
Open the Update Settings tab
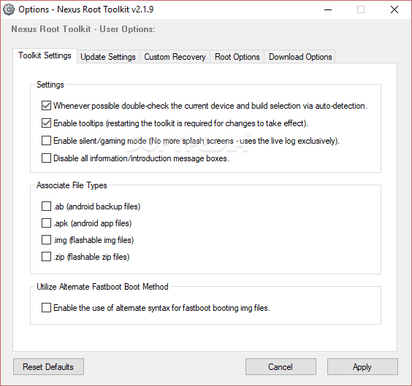(108, 57)
